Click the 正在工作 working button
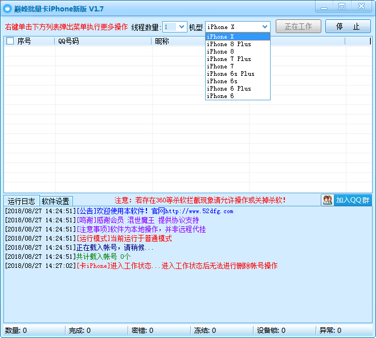 (x=299, y=26)
